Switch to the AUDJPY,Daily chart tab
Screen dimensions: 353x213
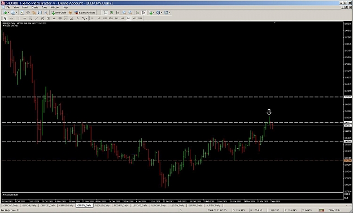[213, 205]
